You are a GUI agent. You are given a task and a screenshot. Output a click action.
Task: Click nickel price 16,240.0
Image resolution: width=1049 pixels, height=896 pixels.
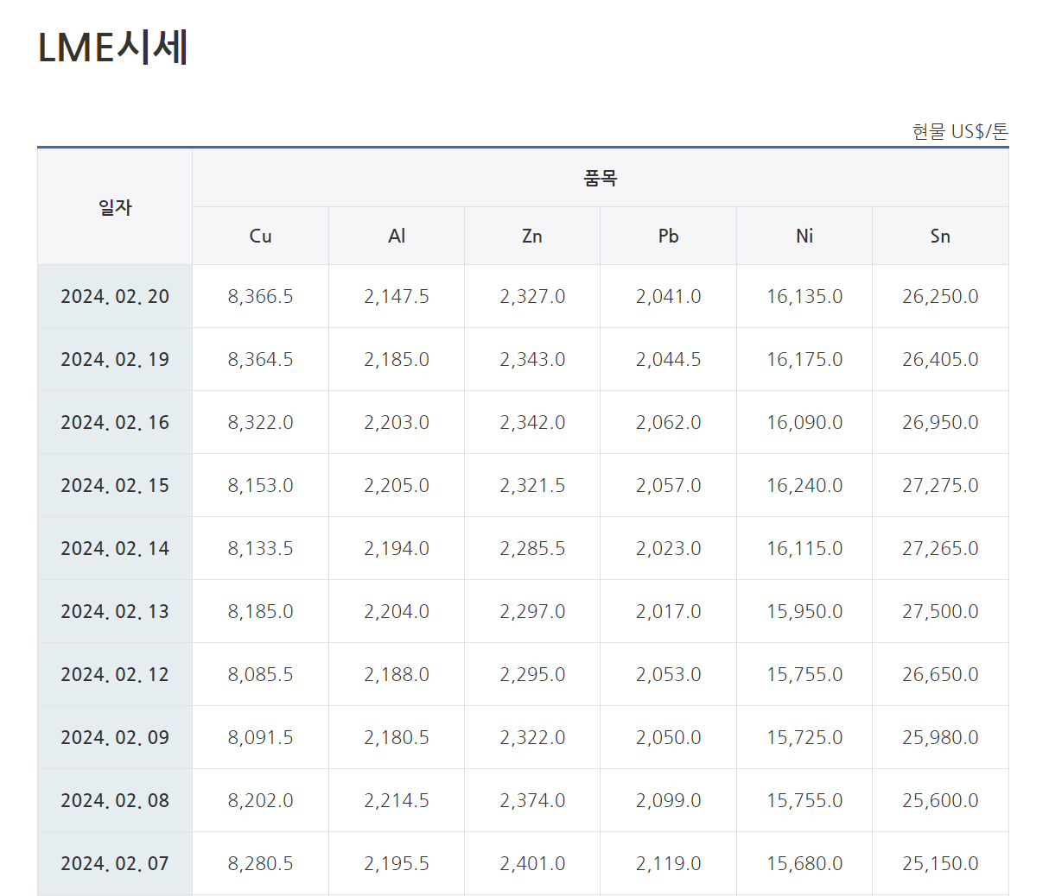click(x=804, y=485)
